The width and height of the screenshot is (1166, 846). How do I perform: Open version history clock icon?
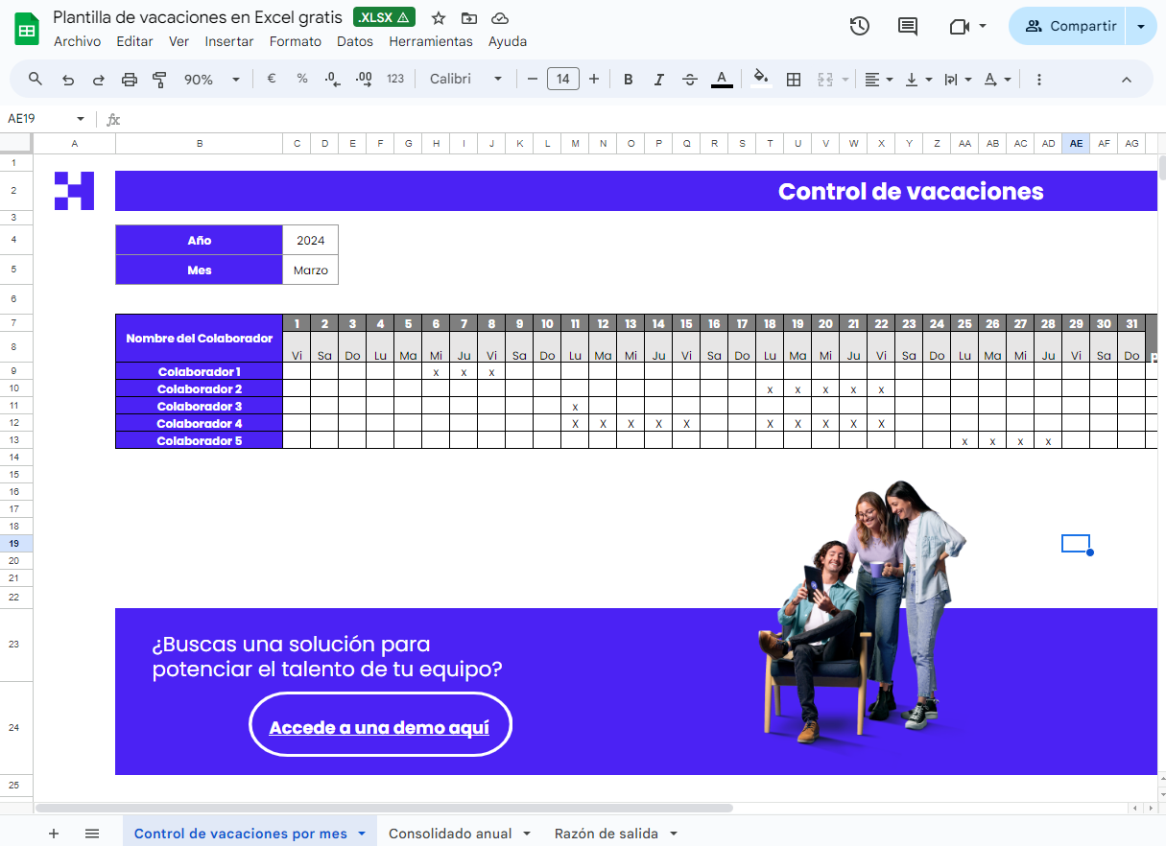860,26
